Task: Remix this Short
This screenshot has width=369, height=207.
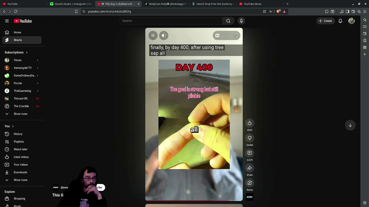Action: click(x=250, y=183)
